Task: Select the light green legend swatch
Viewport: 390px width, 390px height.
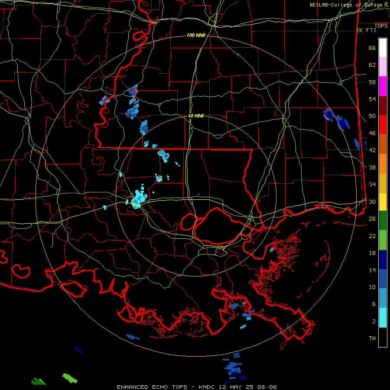Action: tap(383, 240)
